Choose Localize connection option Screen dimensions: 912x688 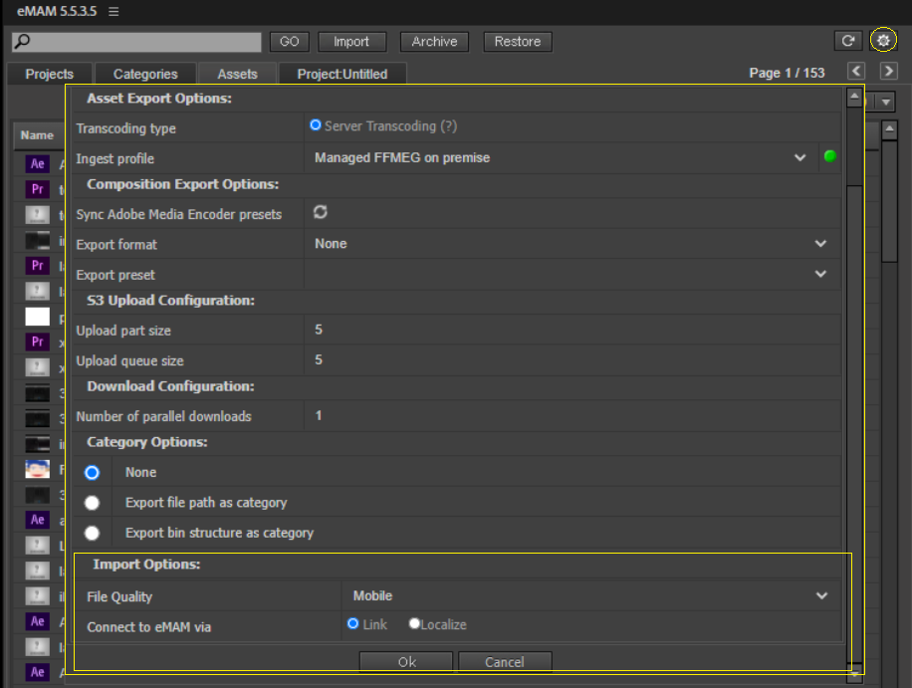tap(414, 623)
